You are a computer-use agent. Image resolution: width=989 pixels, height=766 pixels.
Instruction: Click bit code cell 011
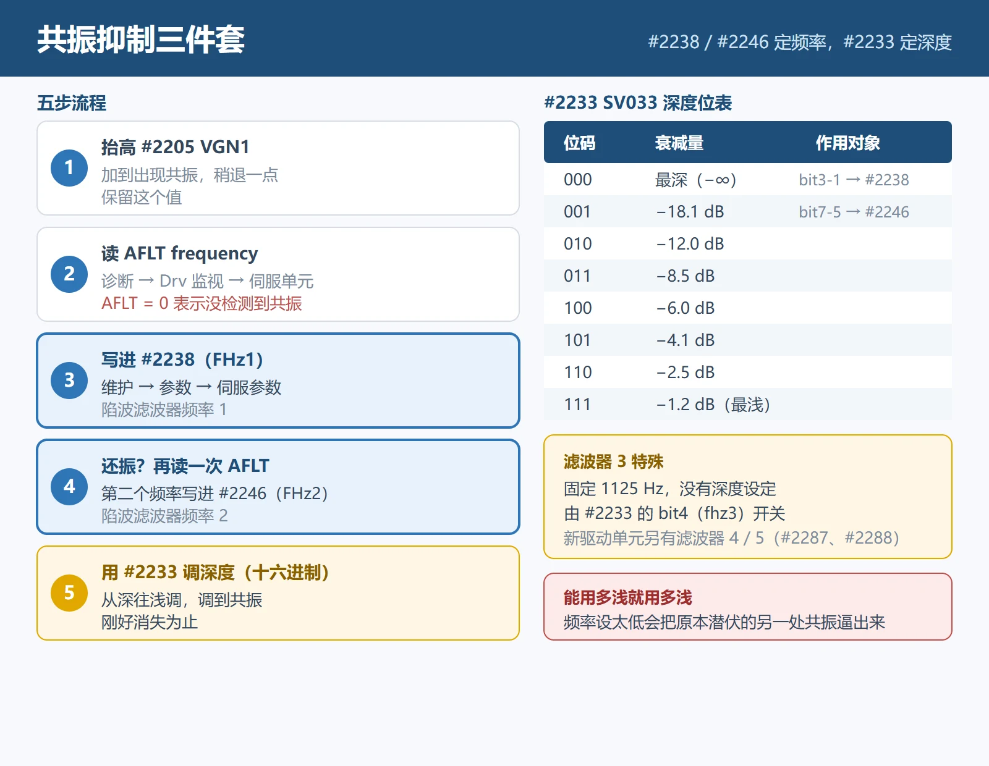(578, 276)
